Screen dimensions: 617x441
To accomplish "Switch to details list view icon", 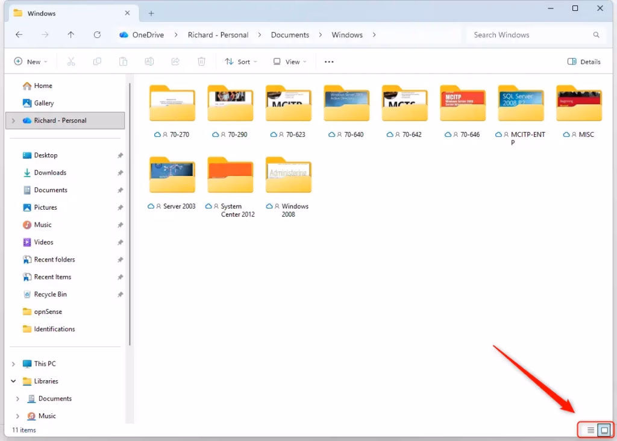I will tap(590, 430).
